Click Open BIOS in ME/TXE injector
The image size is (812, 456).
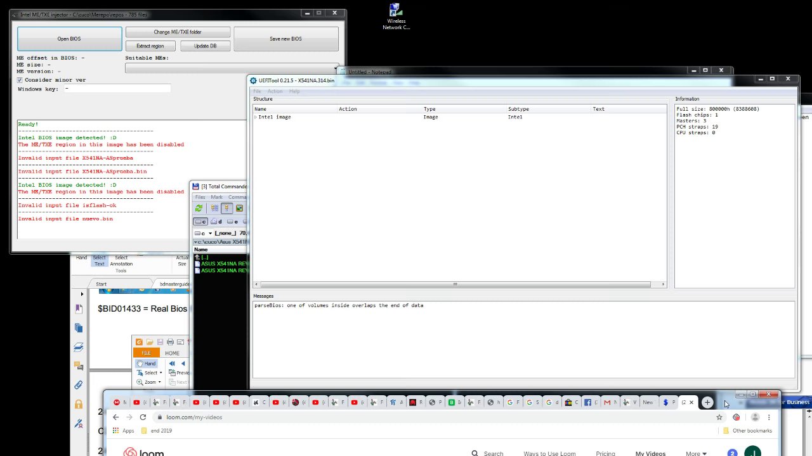click(69, 39)
